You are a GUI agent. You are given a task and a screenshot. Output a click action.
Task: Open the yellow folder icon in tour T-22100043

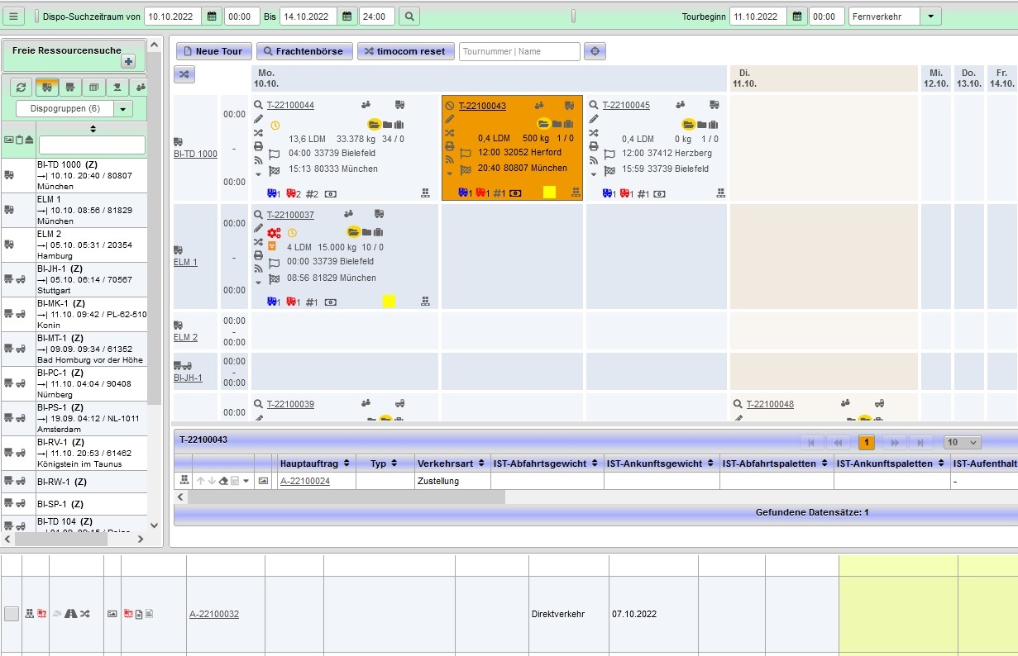point(543,125)
